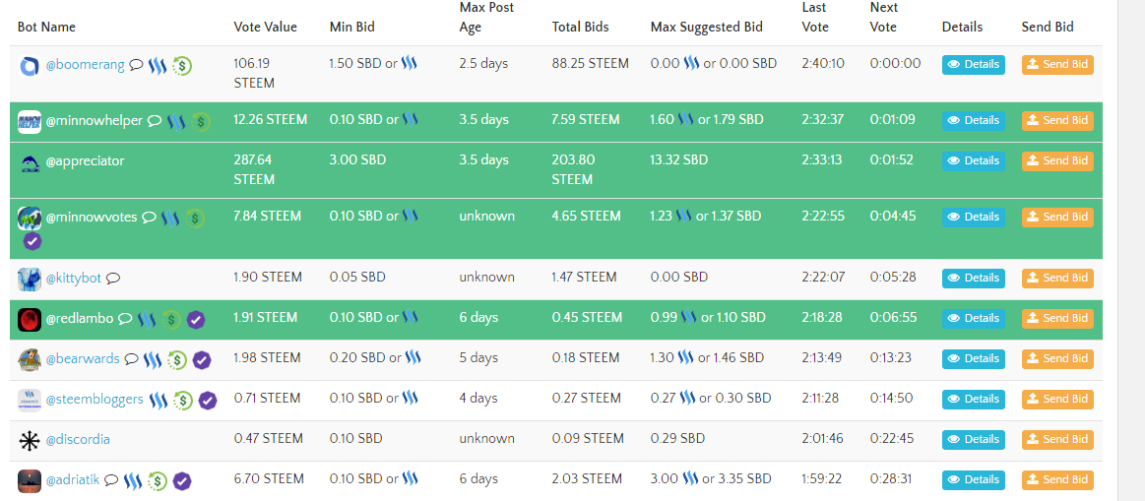Image resolution: width=1145 pixels, height=501 pixels.
Task: Send a bid to @bearwards
Action: coord(1057,359)
